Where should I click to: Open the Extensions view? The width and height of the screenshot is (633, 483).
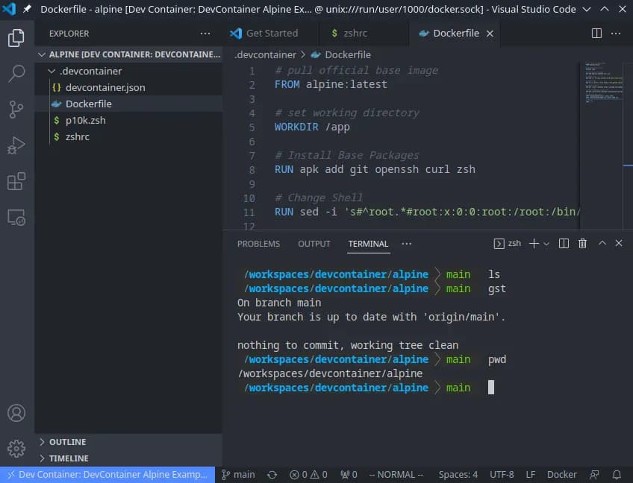(x=16, y=181)
